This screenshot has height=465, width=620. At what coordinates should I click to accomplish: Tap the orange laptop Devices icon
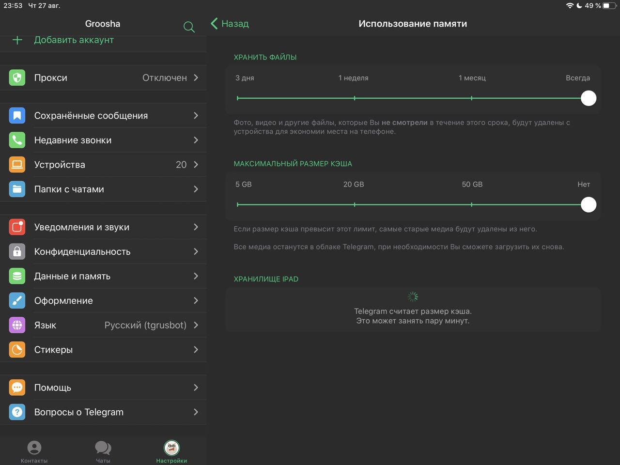click(x=17, y=165)
